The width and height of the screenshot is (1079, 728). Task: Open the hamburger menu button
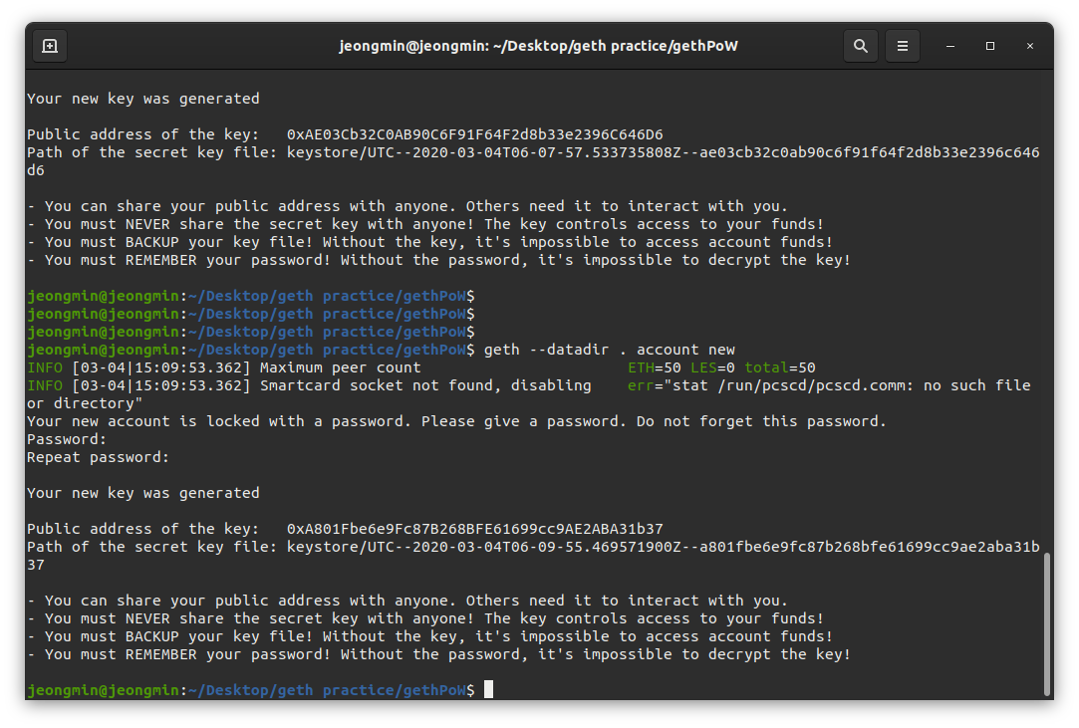coord(902,46)
